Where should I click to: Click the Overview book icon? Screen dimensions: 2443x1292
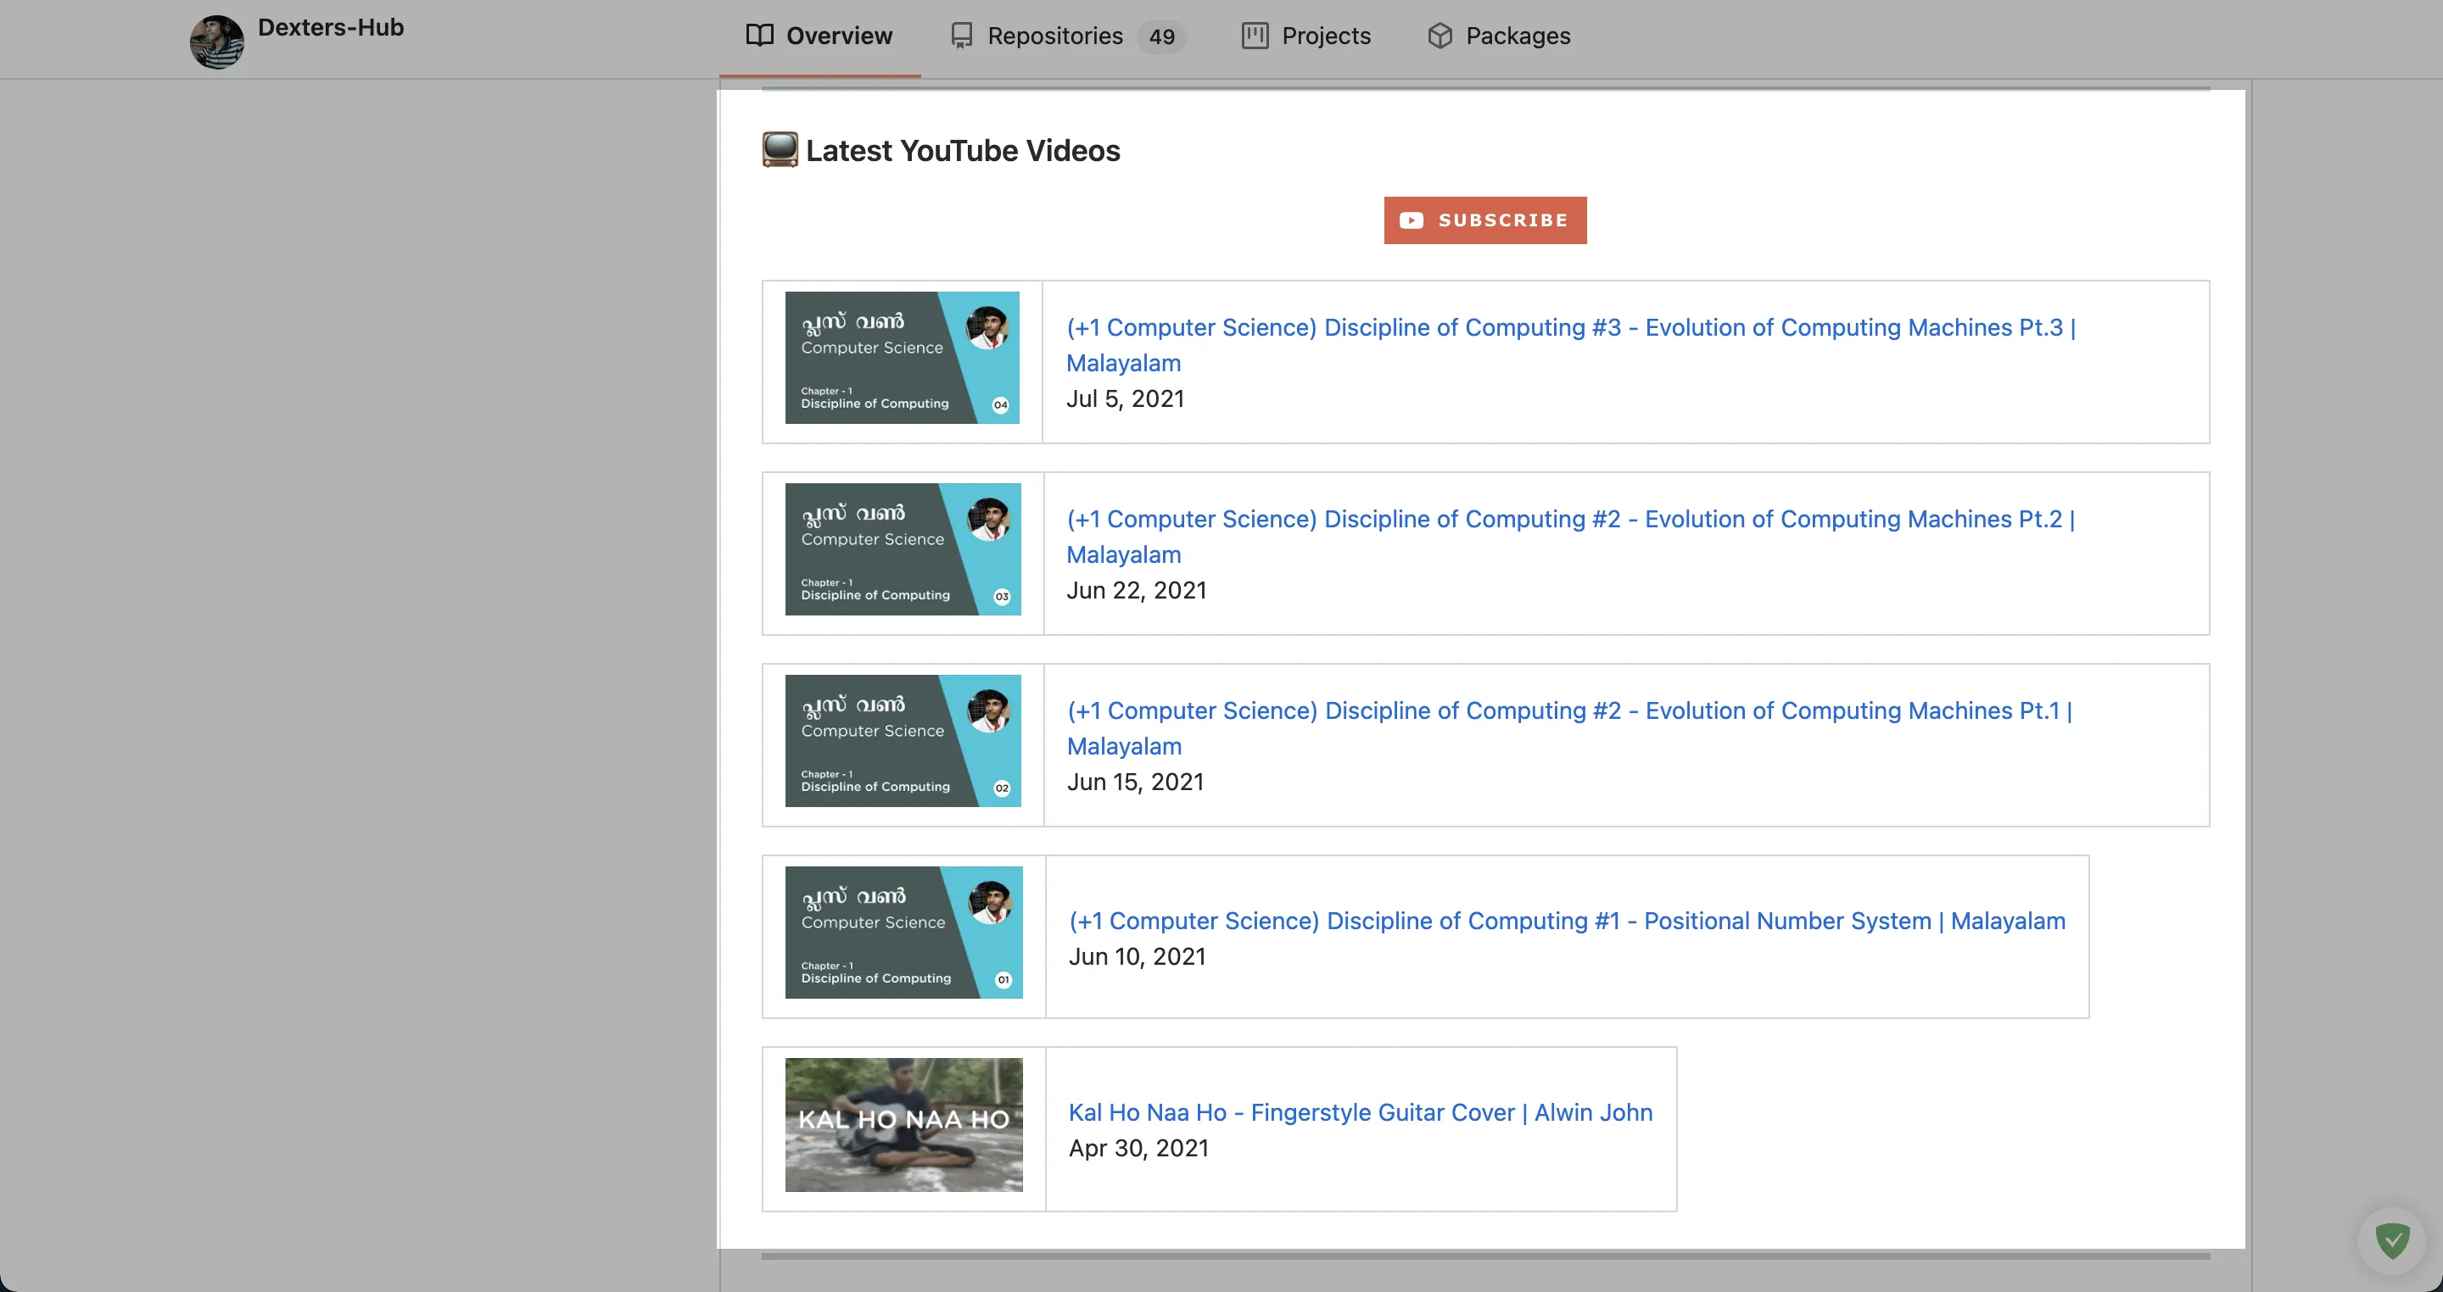pyautogui.click(x=760, y=36)
